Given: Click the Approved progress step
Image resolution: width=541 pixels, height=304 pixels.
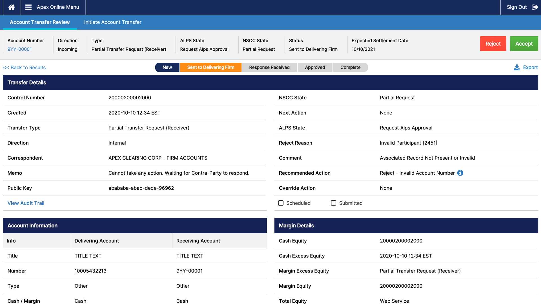Looking at the screenshot, I should 315,67.
